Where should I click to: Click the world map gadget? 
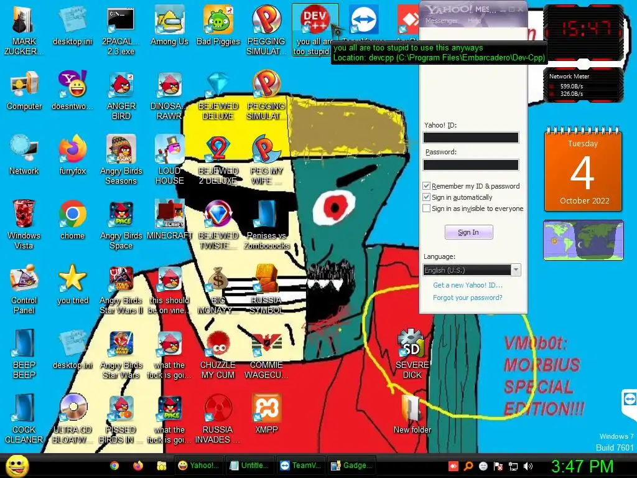[x=583, y=240]
